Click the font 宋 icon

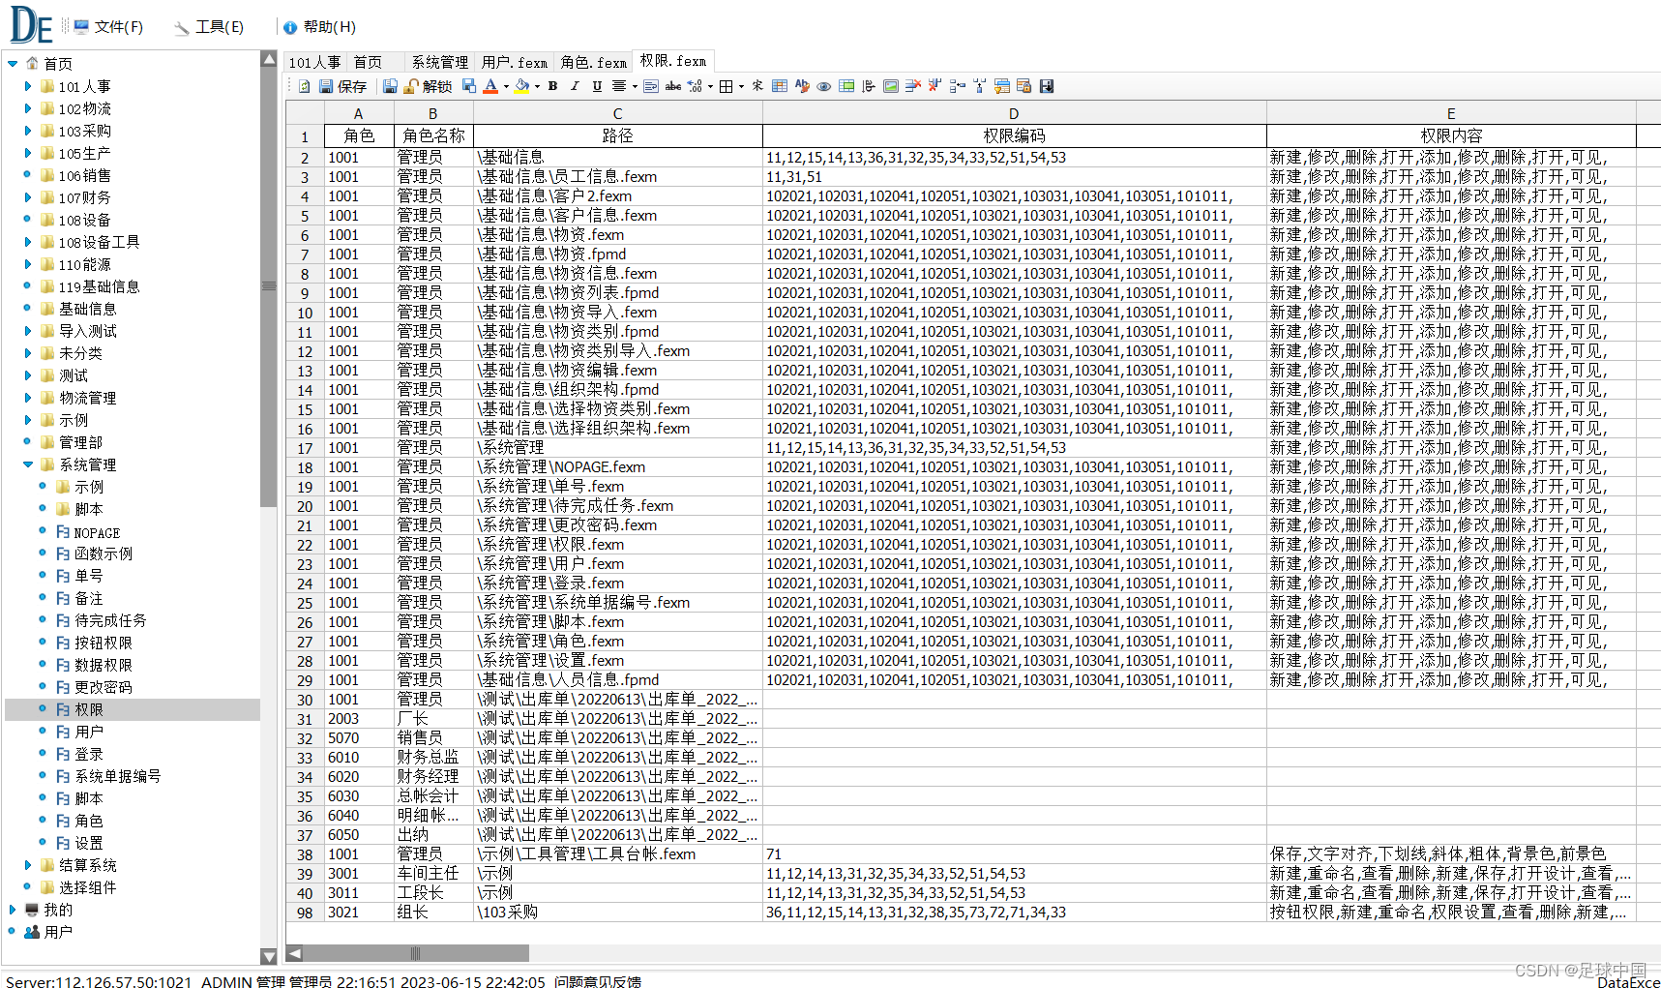point(757,86)
